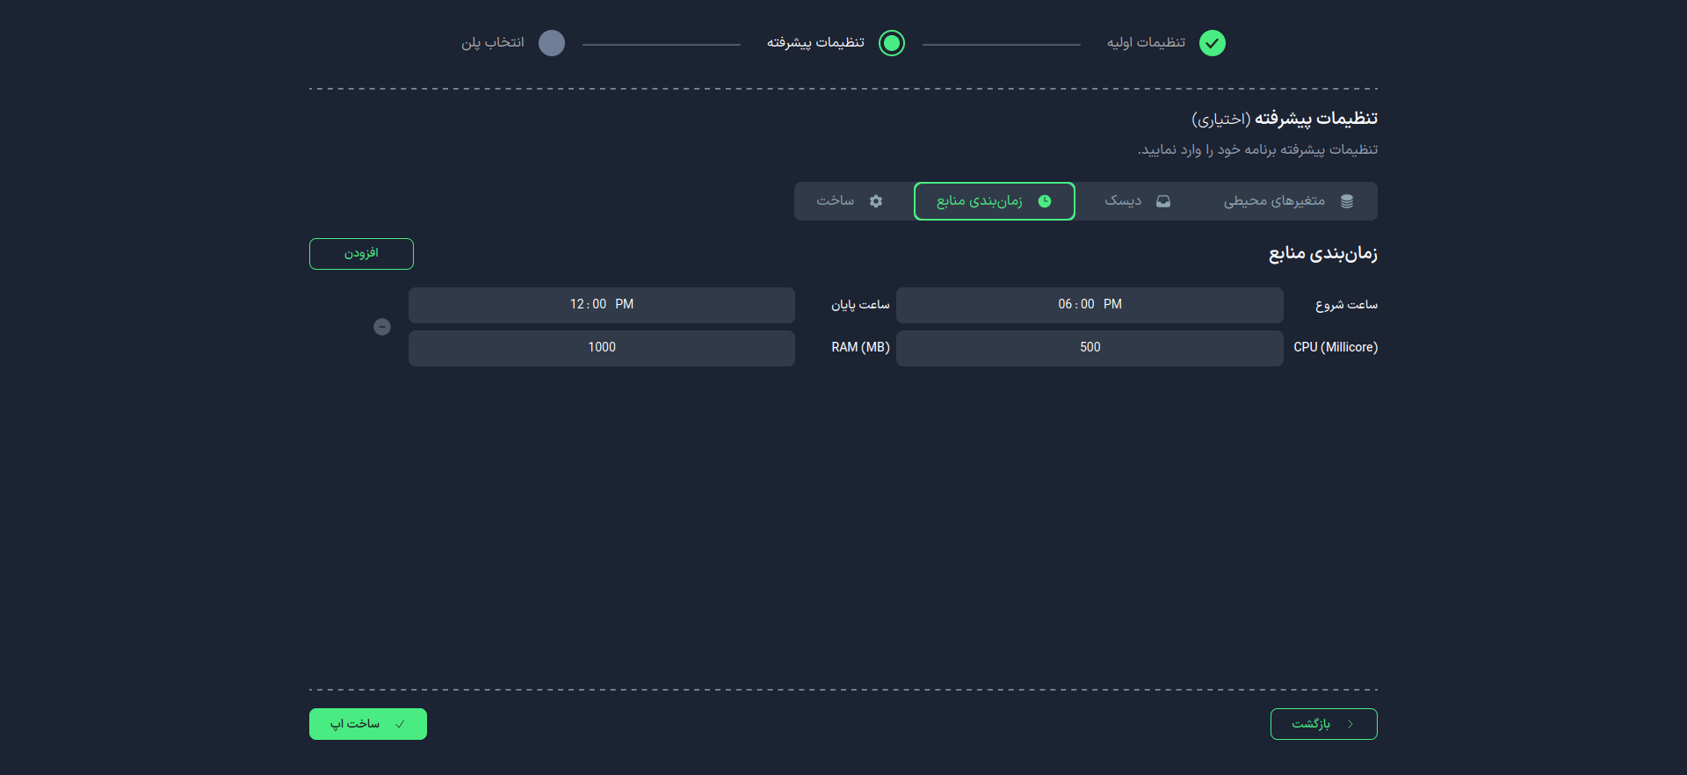Click the افزودن button

(x=361, y=254)
